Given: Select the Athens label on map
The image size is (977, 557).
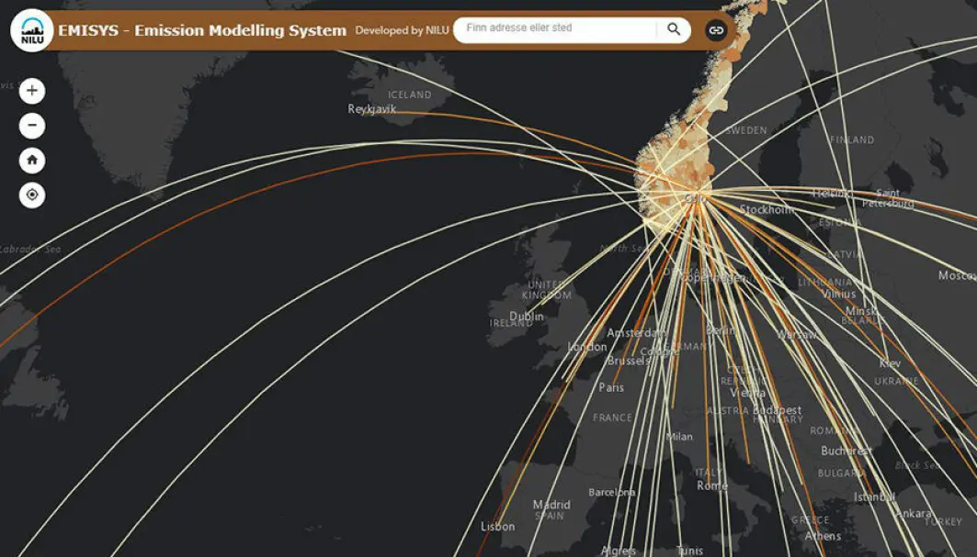Looking at the screenshot, I should tap(823, 536).
